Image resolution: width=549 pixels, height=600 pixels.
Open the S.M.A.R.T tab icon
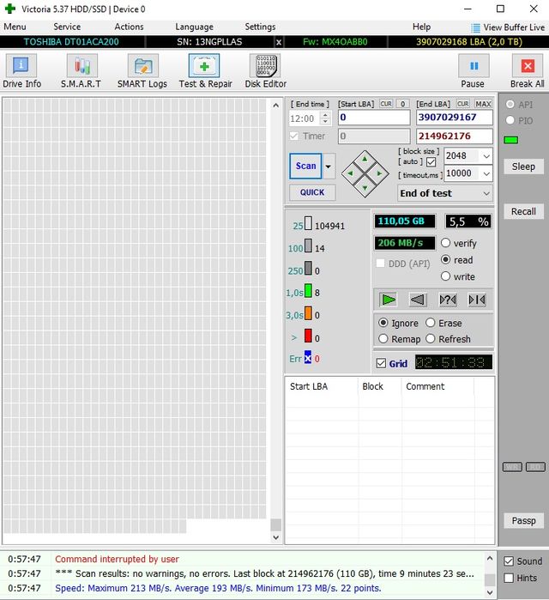pyautogui.click(x=81, y=66)
